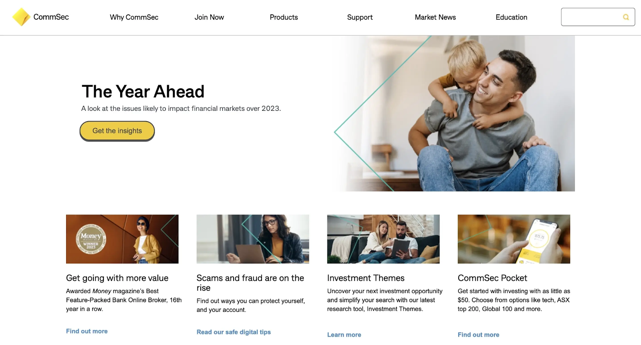Viewport: 641px width, 345px height.
Task: Open the Why CommSec menu
Action: pyautogui.click(x=134, y=17)
